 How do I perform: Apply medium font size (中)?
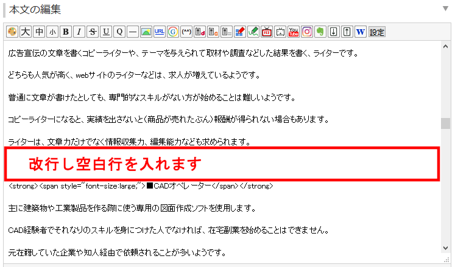(x=39, y=32)
